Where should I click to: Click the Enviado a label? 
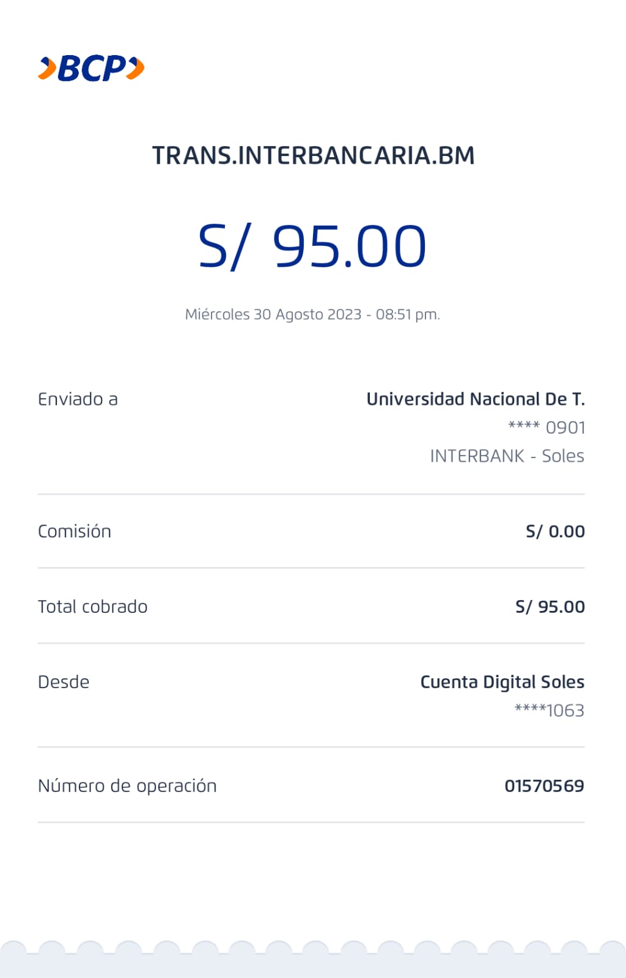[x=78, y=399]
